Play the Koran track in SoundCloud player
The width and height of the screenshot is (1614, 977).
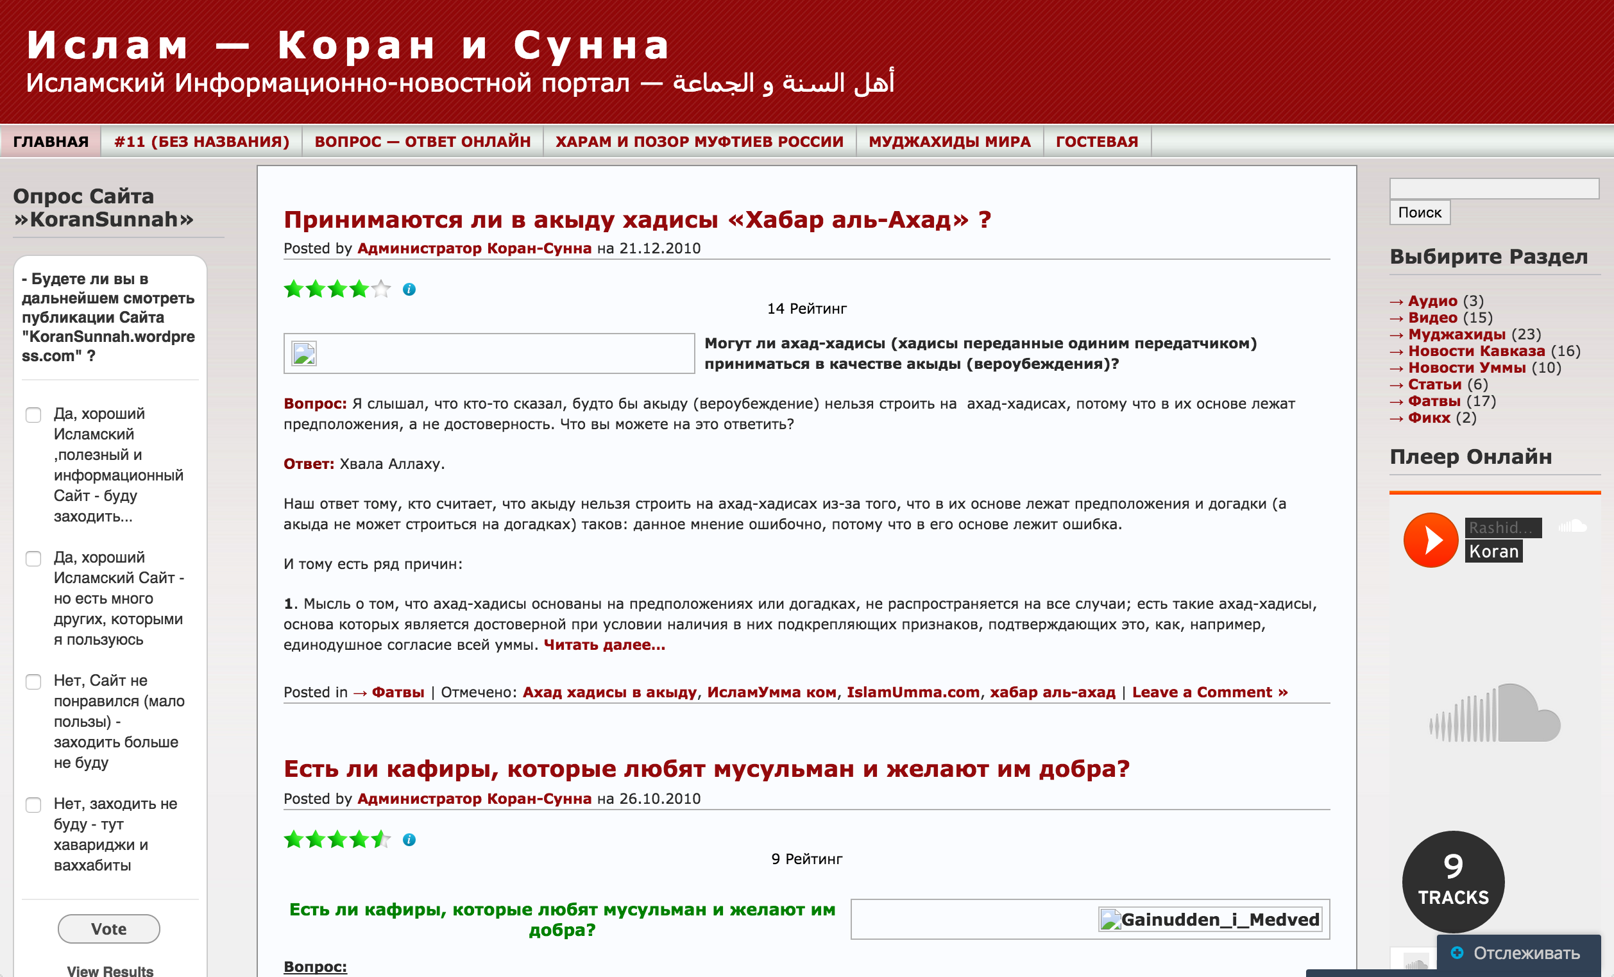coord(1430,540)
